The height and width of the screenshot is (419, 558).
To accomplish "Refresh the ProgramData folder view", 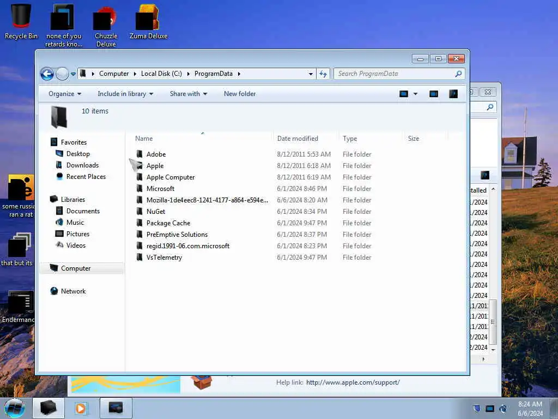I will coord(323,74).
